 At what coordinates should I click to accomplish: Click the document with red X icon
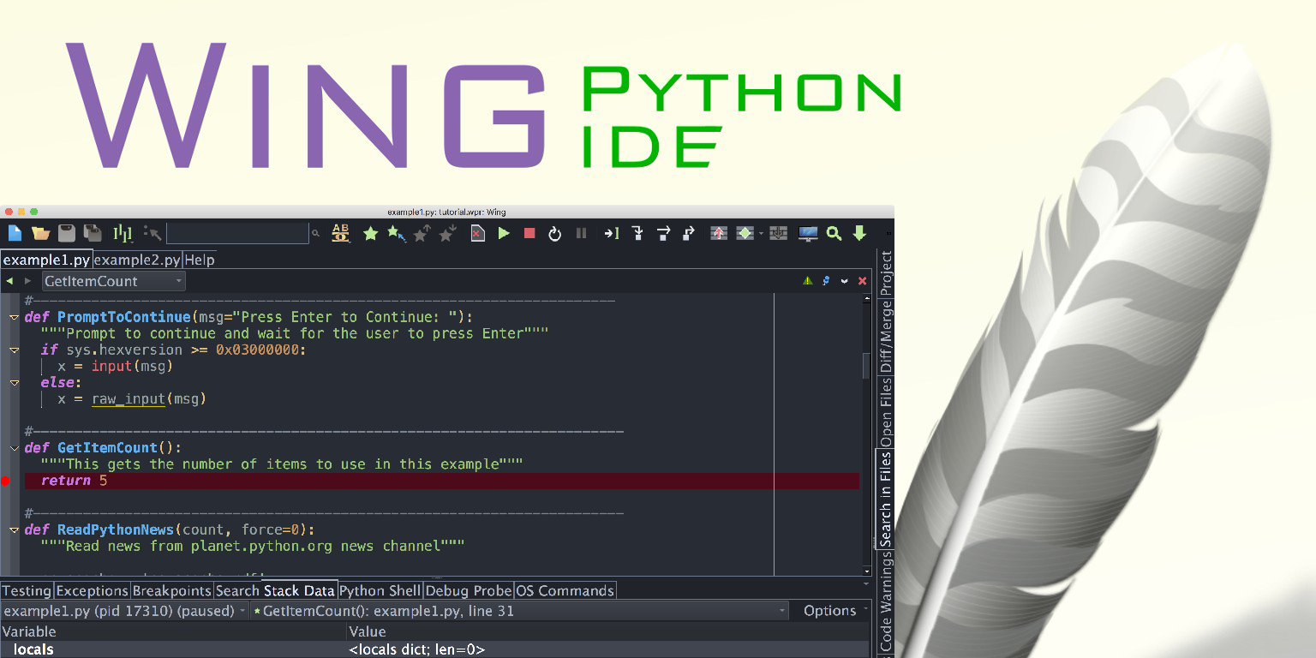(478, 233)
